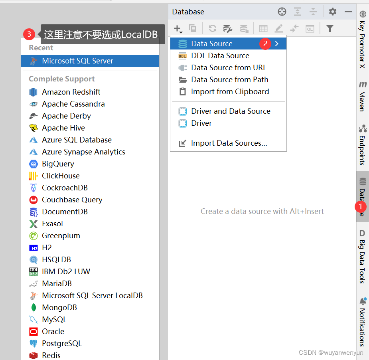Select HSQLDB data source

click(90, 260)
